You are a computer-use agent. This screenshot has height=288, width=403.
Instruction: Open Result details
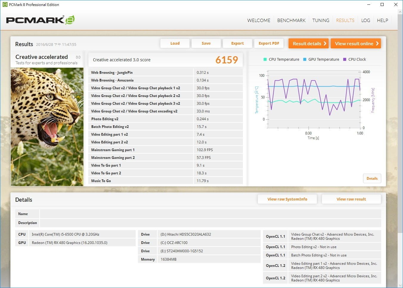click(309, 43)
